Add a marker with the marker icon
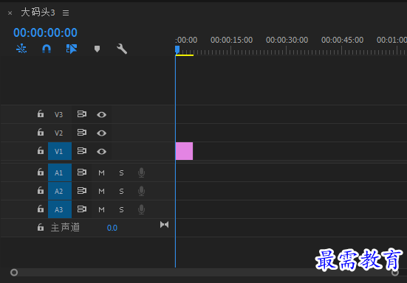Viewport: 407px width, 283px height. 97,49
